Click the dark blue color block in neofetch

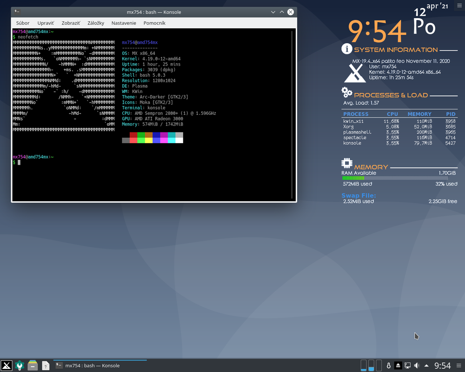[156, 135]
